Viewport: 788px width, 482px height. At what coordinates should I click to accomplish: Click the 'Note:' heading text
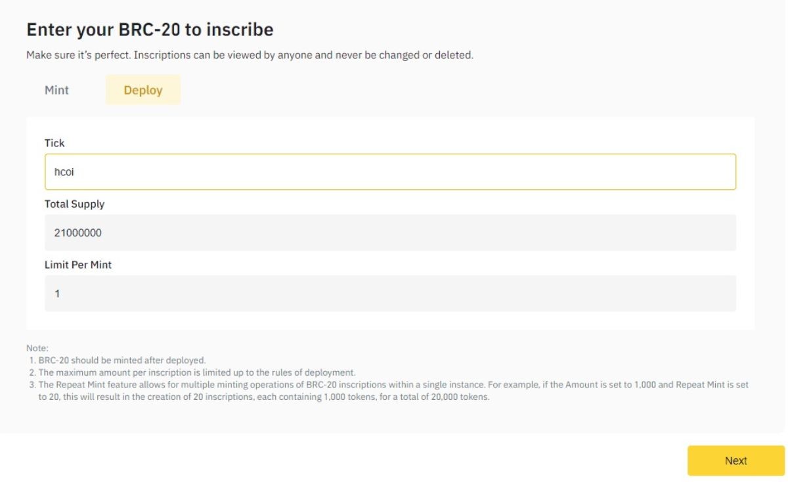click(37, 348)
